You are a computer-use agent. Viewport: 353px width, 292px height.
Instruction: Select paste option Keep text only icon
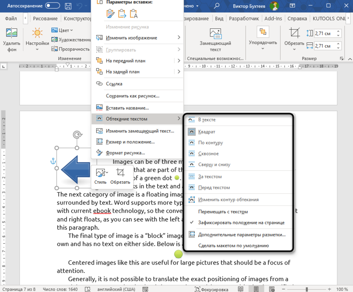(x=134, y=14)
